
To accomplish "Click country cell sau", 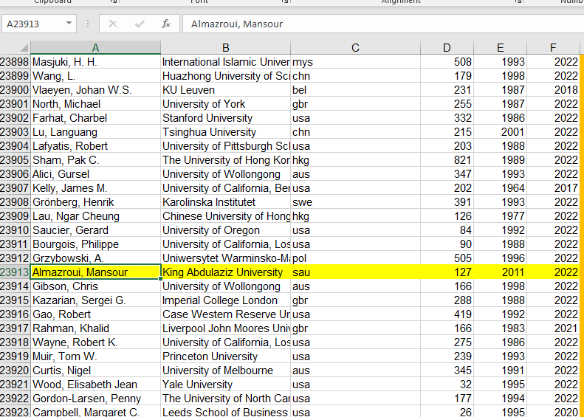I will click(355, 272).
